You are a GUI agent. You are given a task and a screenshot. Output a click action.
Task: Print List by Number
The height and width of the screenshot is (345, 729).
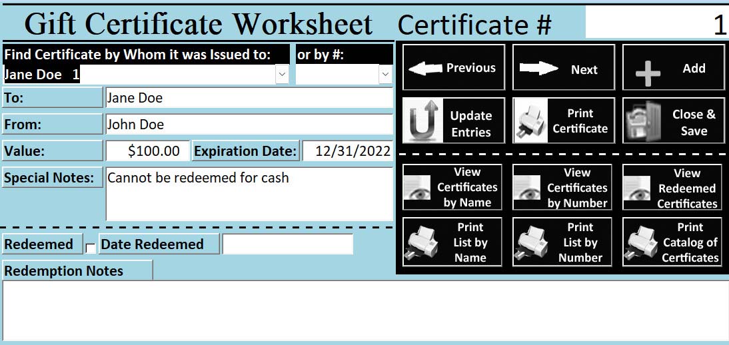(563, 242)
